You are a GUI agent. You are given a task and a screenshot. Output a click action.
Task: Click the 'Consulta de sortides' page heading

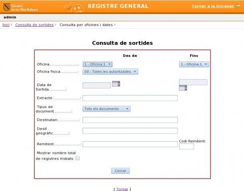[122, 43]
